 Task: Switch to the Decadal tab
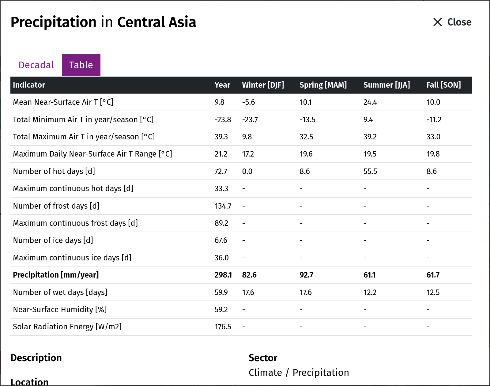click(x=36, y=65)
